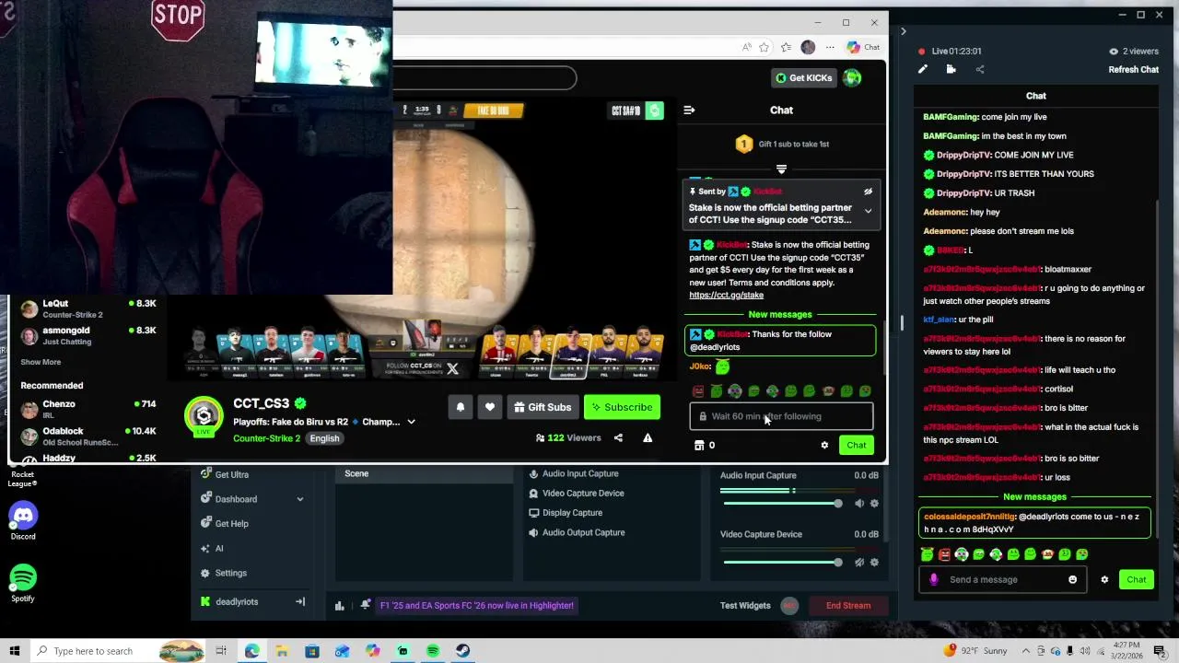Click the Highlighter announcement banner
Viewport: 1179px width, 663px height.
click(477, 606)
